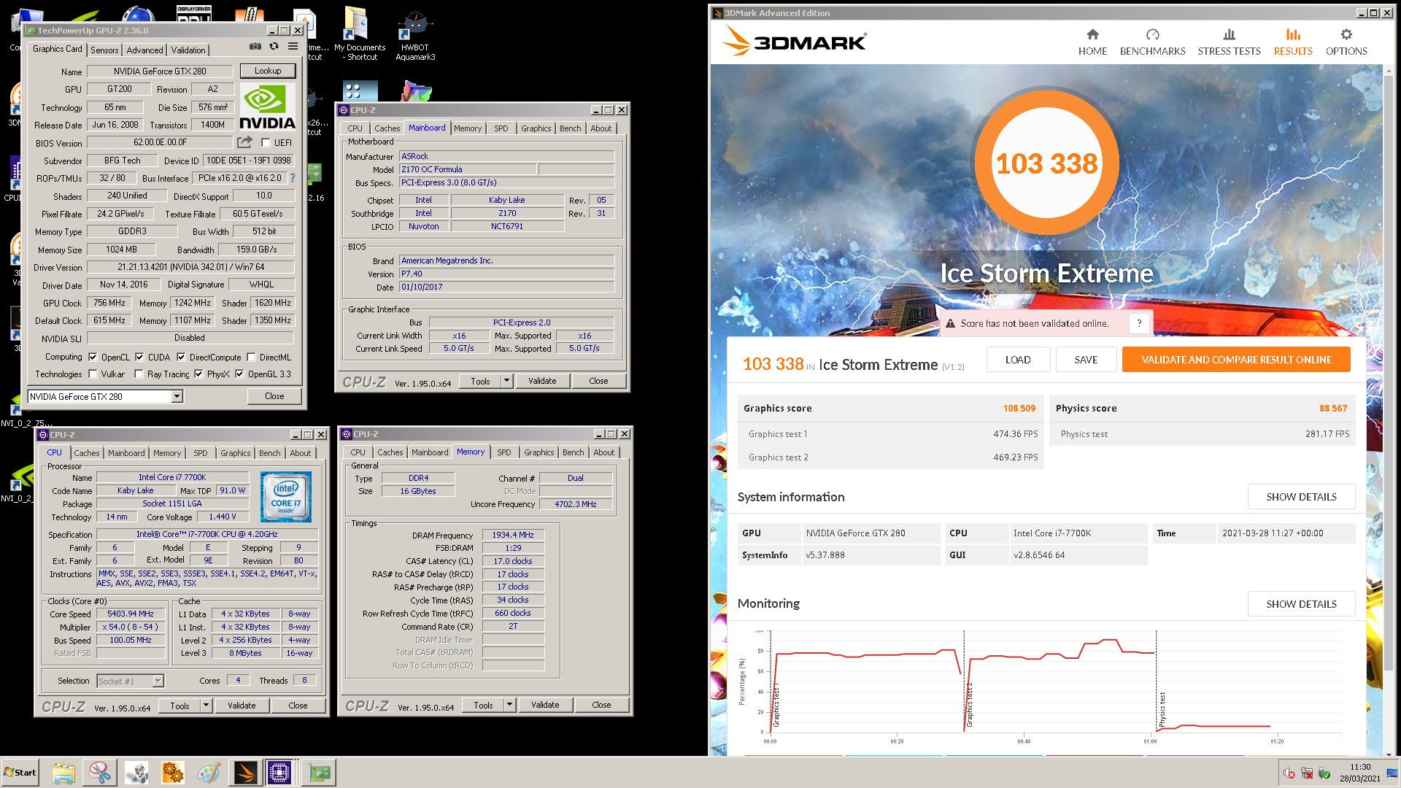The image size is (1401, 788).
Task: Expand Tools arrow in CPU-Z Mainboard window
Action: coord(508,381)
